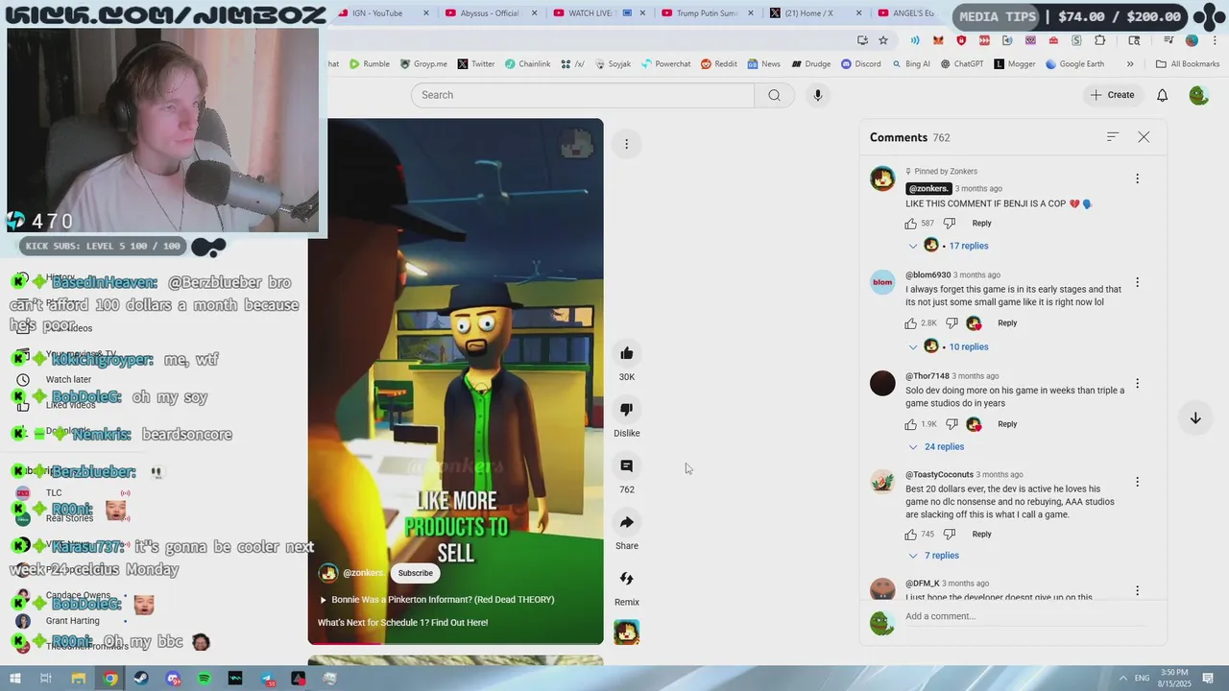Open the three-dot menu beside the Short

626,144
